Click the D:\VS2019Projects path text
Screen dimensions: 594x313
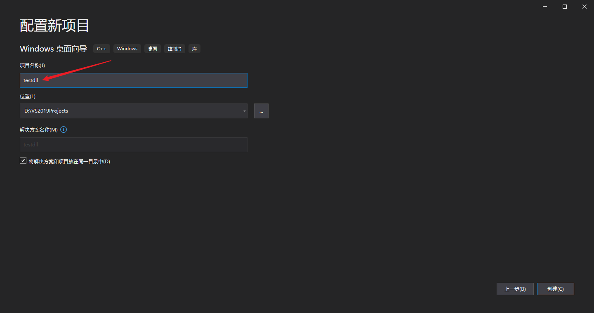pos(46,111)
